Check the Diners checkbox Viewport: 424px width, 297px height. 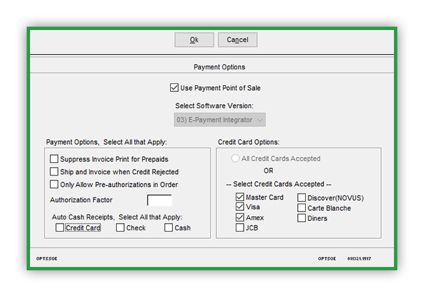point(302,218)
